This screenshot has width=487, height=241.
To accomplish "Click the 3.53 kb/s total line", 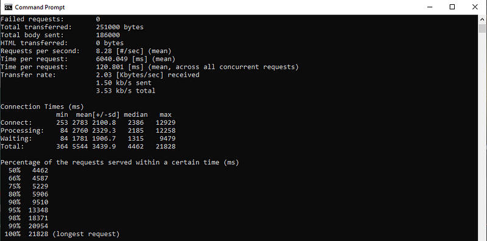I will point(126,91).
